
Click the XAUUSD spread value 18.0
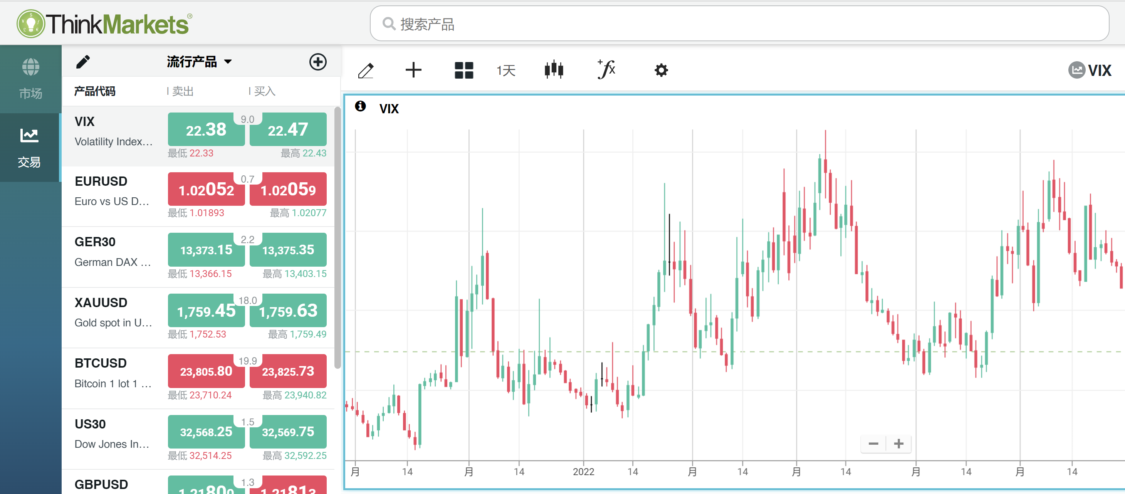click(x=248, y=300)
